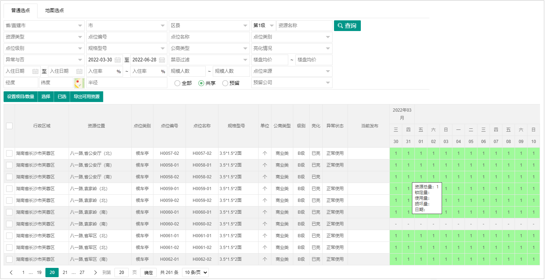Focus the 点位编号 input field
Viewport: 545px width, 280px height.
127,37
